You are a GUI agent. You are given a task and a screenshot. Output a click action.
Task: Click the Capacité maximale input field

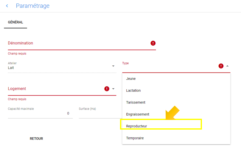40,113
